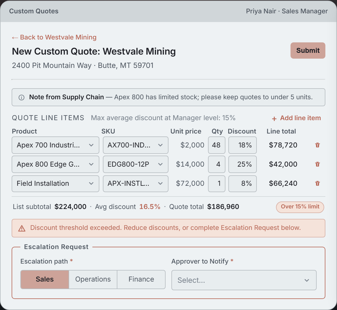The height and width of the screenshot is (310, 337).
Task: Click the Max average discount at Manager level text
Action: pyautogui.click(x=163, y=118)
